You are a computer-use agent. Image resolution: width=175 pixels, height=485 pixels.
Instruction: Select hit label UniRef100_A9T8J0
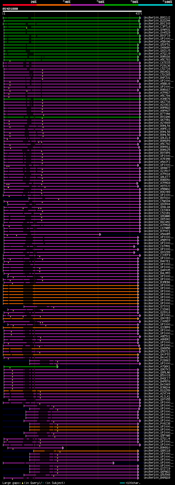(157, 186)
